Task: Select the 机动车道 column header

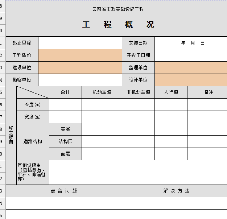Action: pos(102,92)
